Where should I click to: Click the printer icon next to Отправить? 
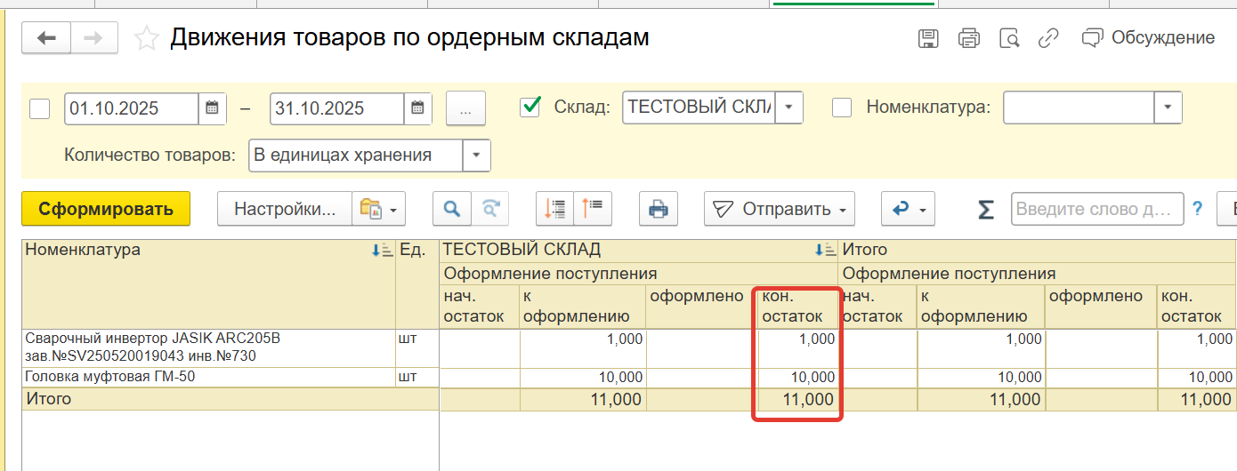coord(659,209)
